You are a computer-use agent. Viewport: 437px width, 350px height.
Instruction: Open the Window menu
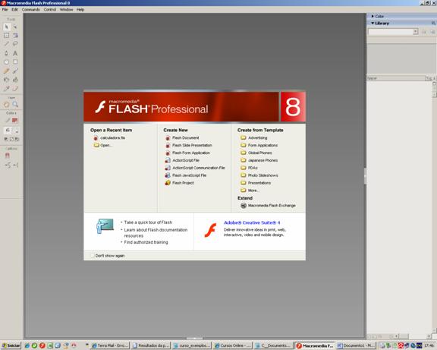coord(66,9)
